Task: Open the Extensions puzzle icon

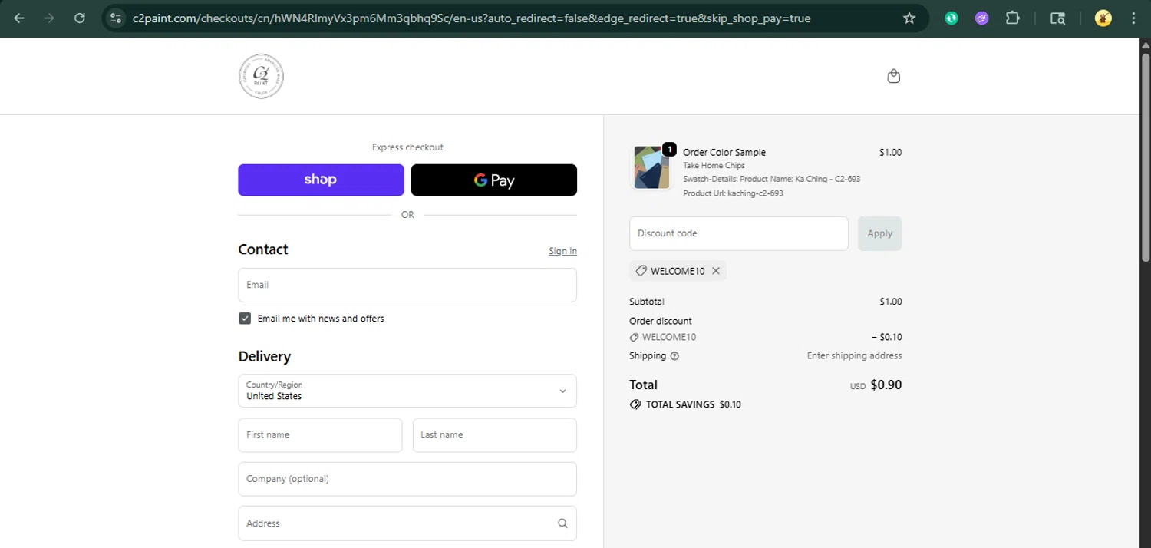Action: click(x=1012, y=18)
